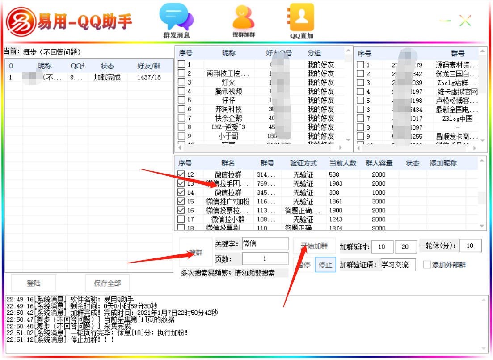The image size is (493, 360).
Task: Click the log panel scroll up arrow
Action: [484, 300]
